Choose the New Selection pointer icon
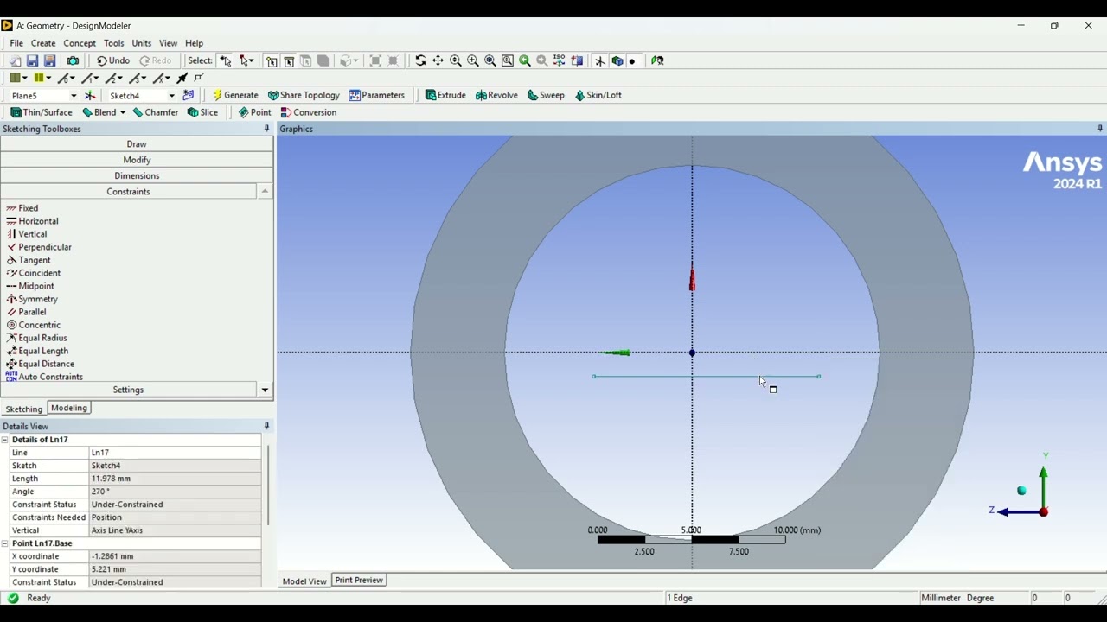This screenshot has width=1107, height=622. point(225,60)
